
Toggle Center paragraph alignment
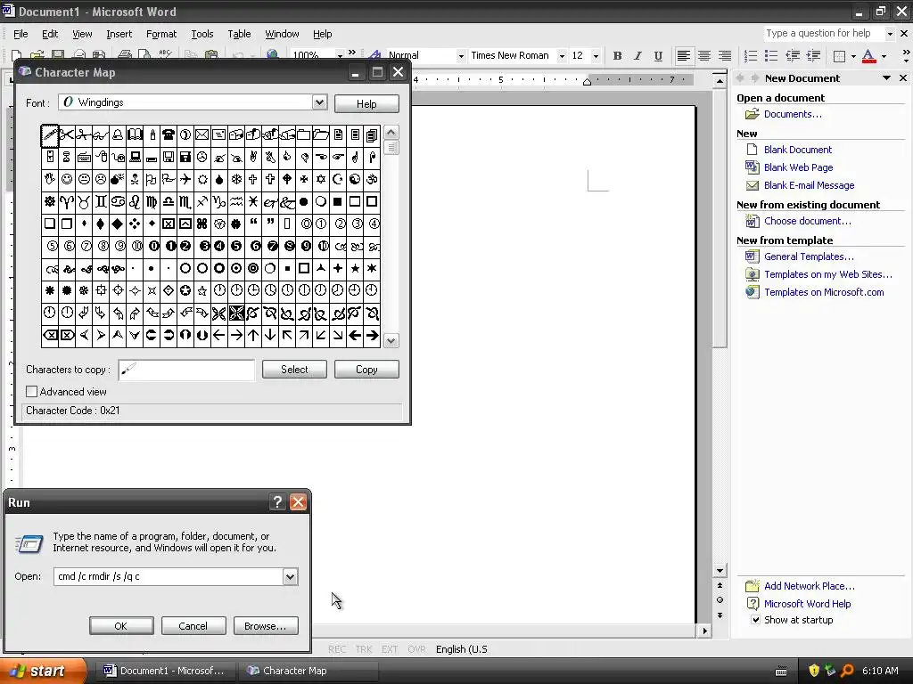tap(704, 56)
